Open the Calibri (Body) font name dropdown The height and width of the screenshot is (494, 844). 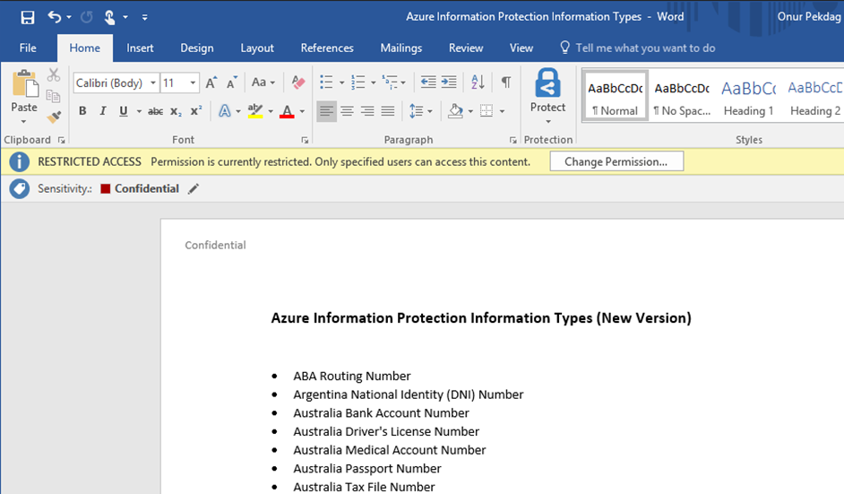pos(153,83)
